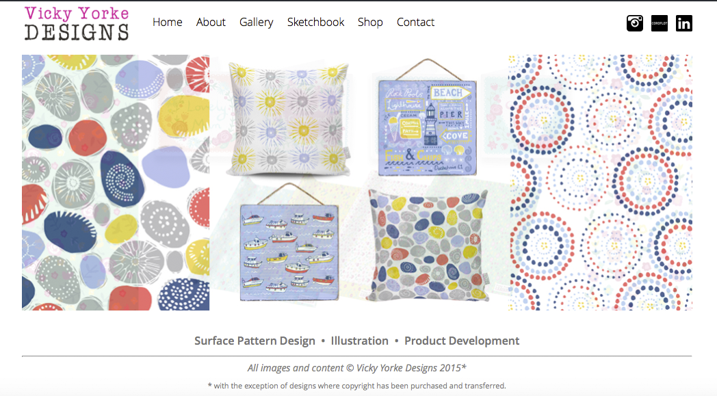Screen dimensions: 717x396
Task: Click the Surface Pattern Design text
Action: pos(255,341)
